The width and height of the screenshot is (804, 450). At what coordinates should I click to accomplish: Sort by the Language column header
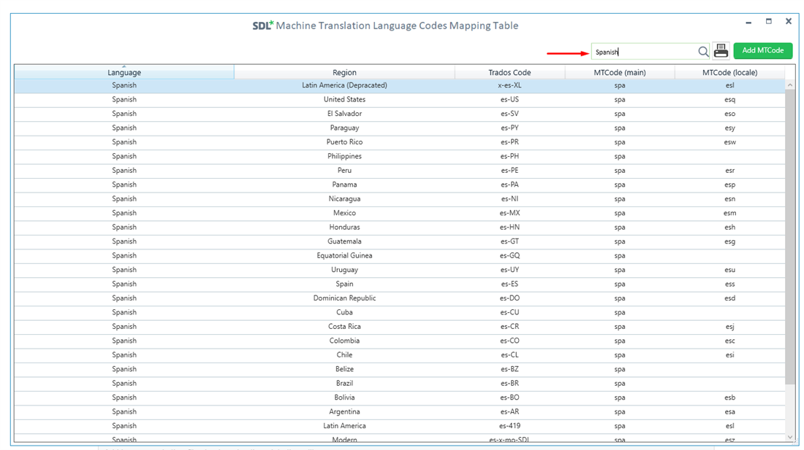coord(124,73)
